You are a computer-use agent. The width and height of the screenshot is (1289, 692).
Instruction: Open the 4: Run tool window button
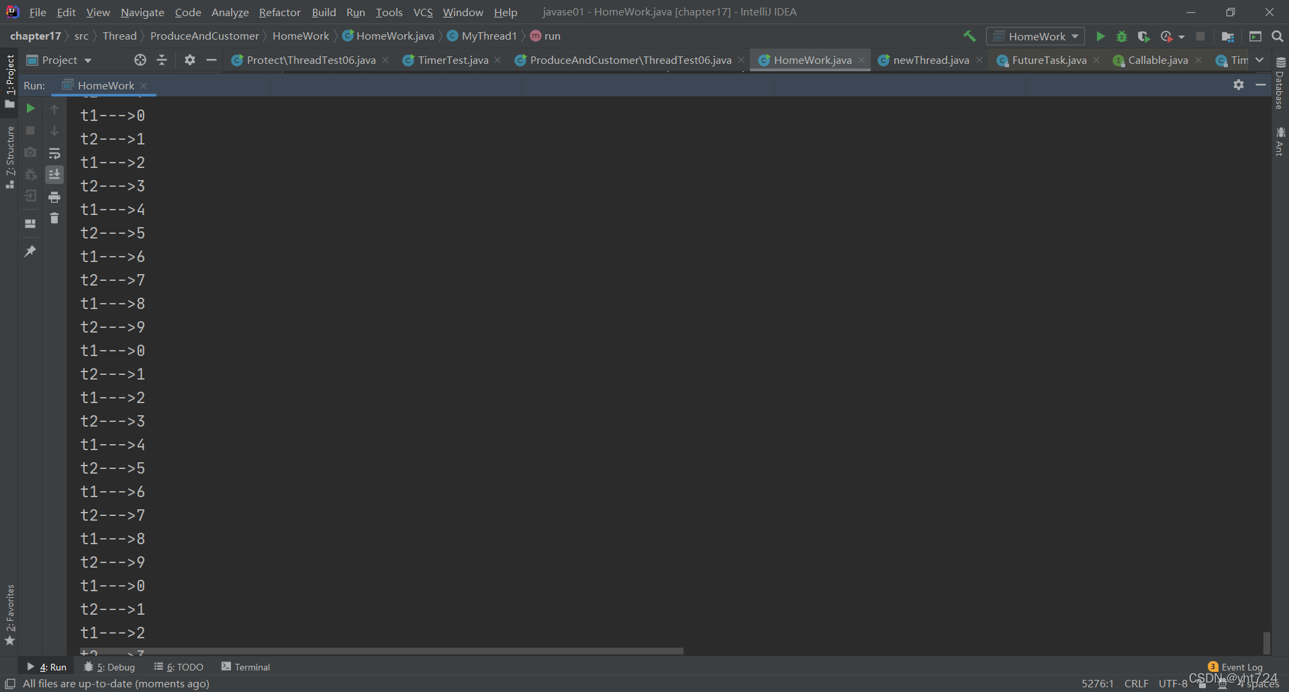pos(47,667)
